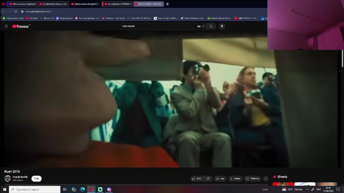Viewport: 344px width, 193px height.
Task: Click the browser back arrow
Action: tap(3, 12)
